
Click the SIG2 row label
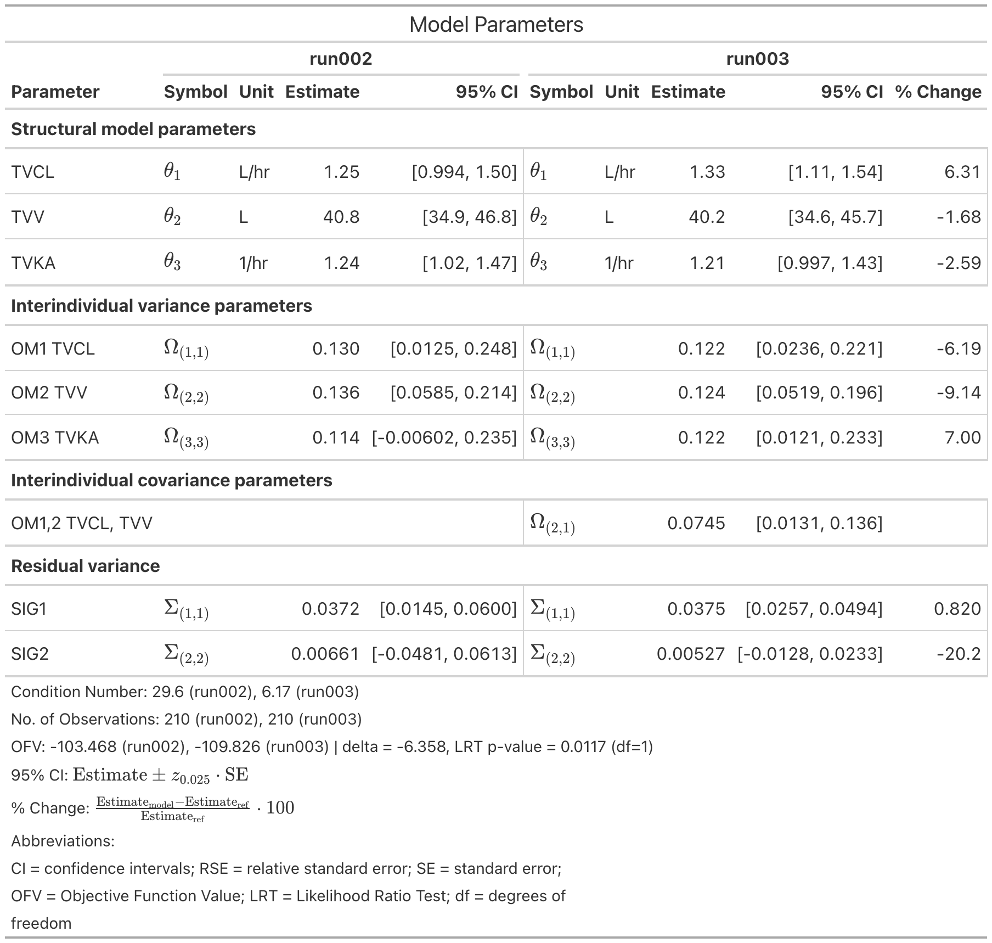[x=30, y=654]
